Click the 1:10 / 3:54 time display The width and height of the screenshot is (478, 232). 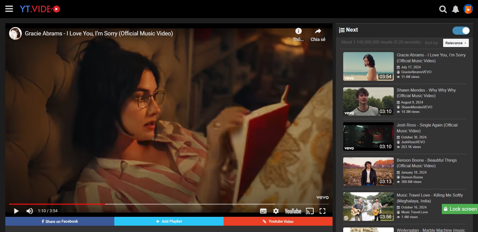pos(48,211)
